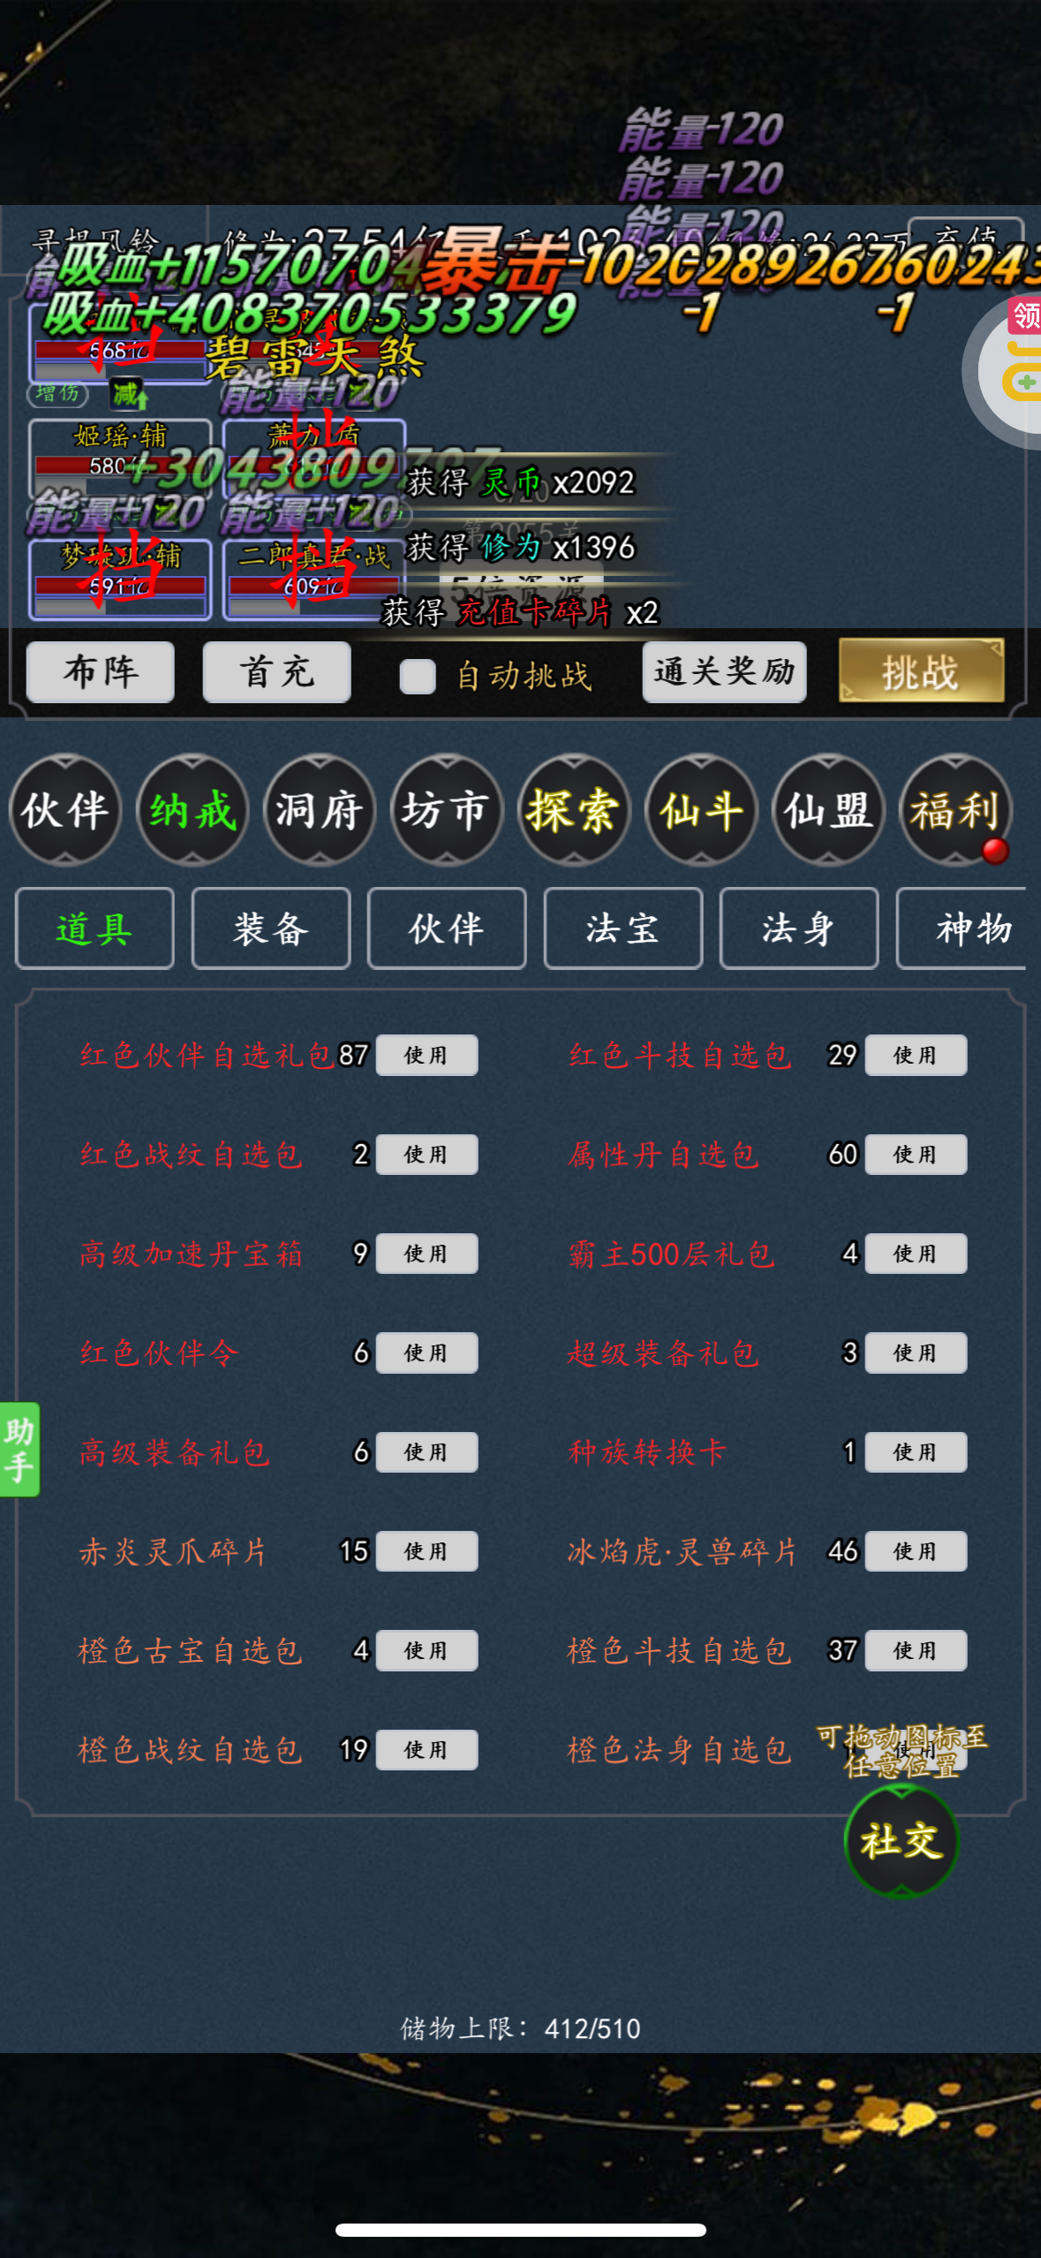The height and width of the screenshot is (2258, 1041).
Task: Use the 红色伙伴自选礼包 item
Action: click(x=426, y=1055)
